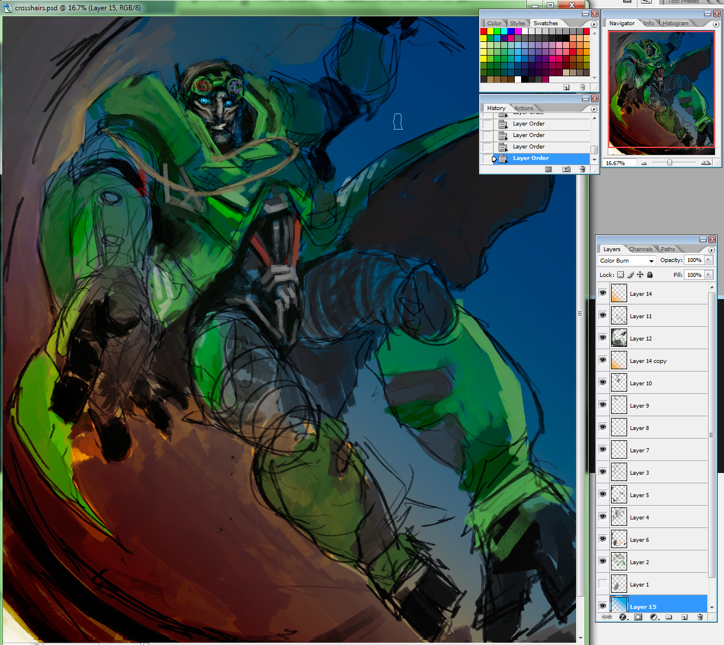Delete layer using Layers panel trash icon

[700, 617]
